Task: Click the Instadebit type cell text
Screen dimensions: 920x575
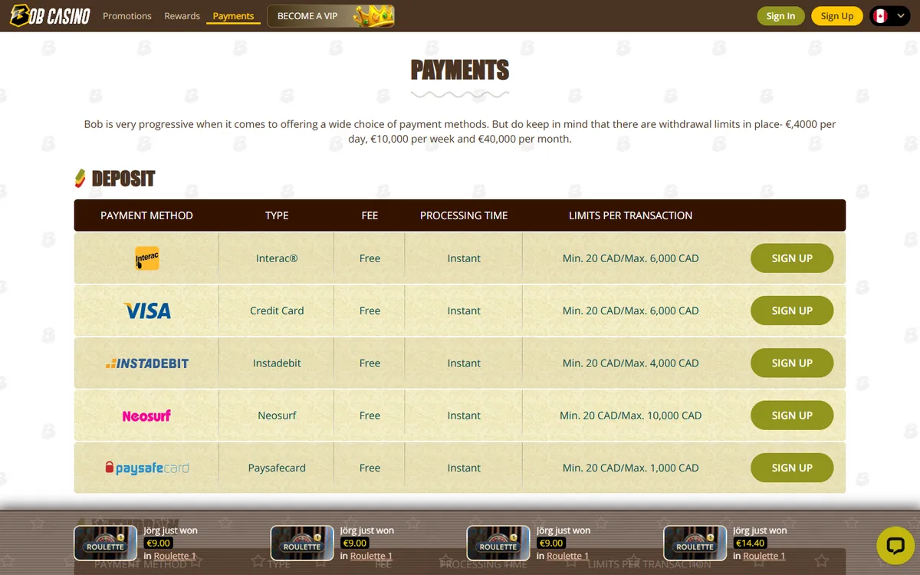Action: [277, 363]
